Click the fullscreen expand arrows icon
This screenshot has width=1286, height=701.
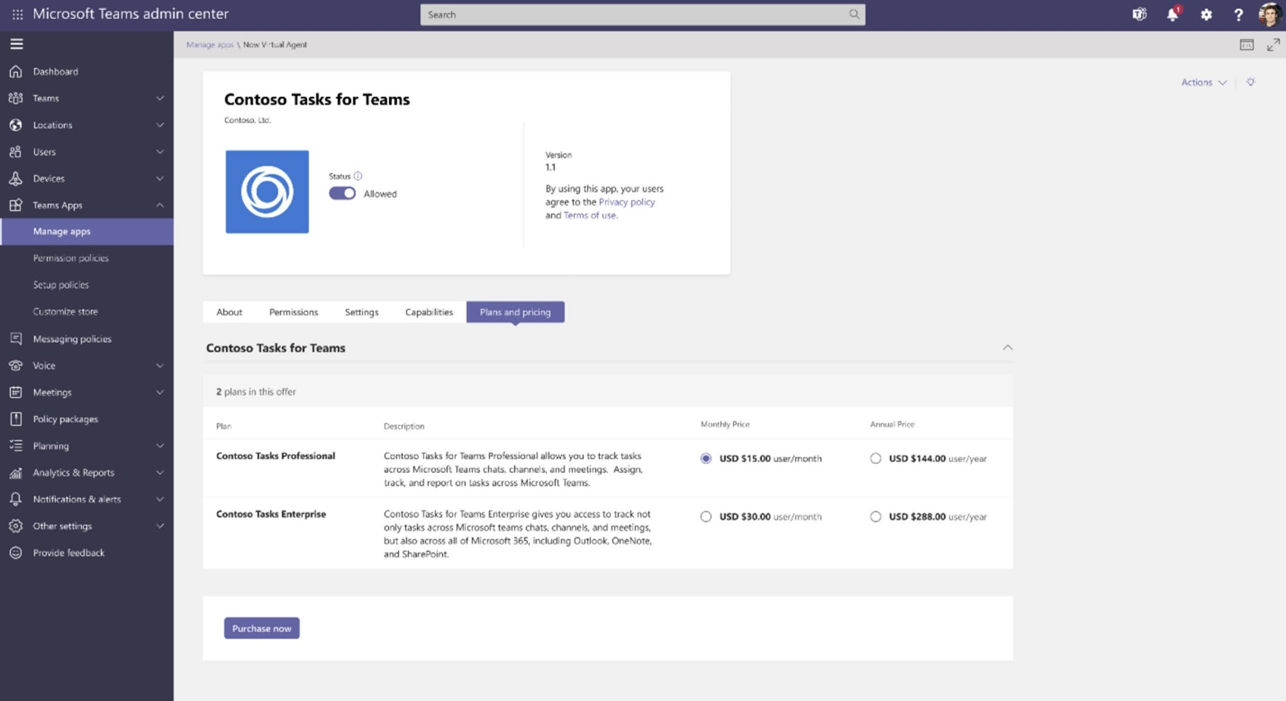pyautogui.click(x=1273, y=45)
